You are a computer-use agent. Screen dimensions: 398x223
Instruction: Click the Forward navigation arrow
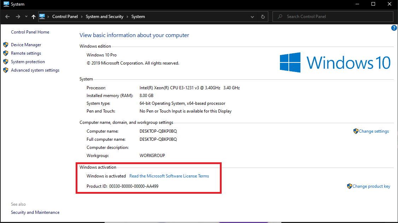pyautogui.click(x=18, y=17)
